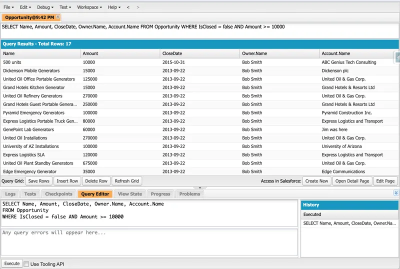Open the Edit menu
Viewport: 400px width, 269px height.
pos(25,7)
